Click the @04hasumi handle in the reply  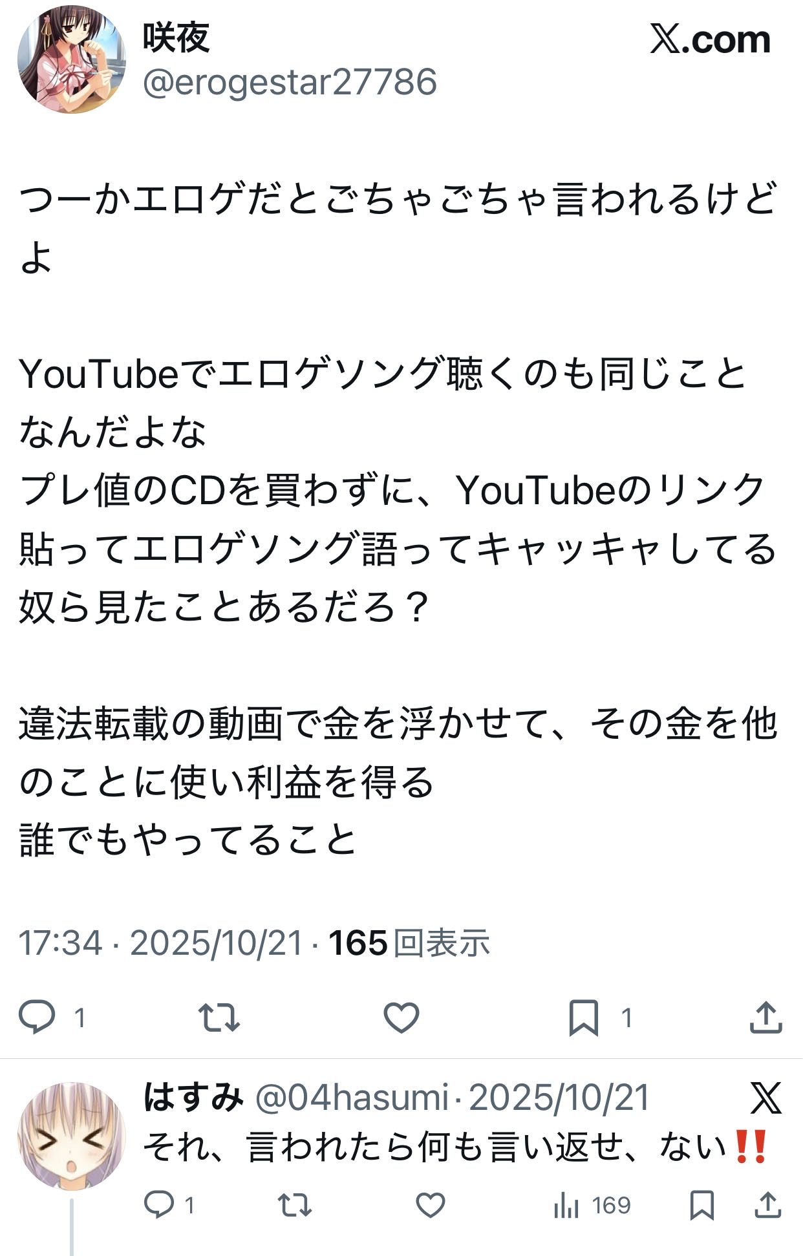tap(352, 1097)
